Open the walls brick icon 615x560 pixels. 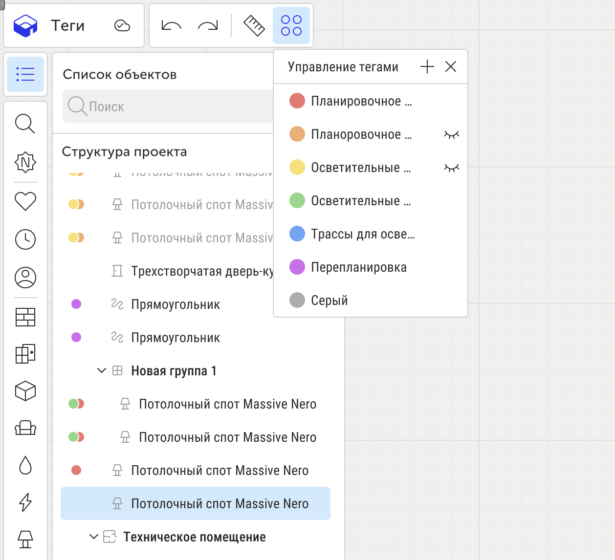pos(25,317)
